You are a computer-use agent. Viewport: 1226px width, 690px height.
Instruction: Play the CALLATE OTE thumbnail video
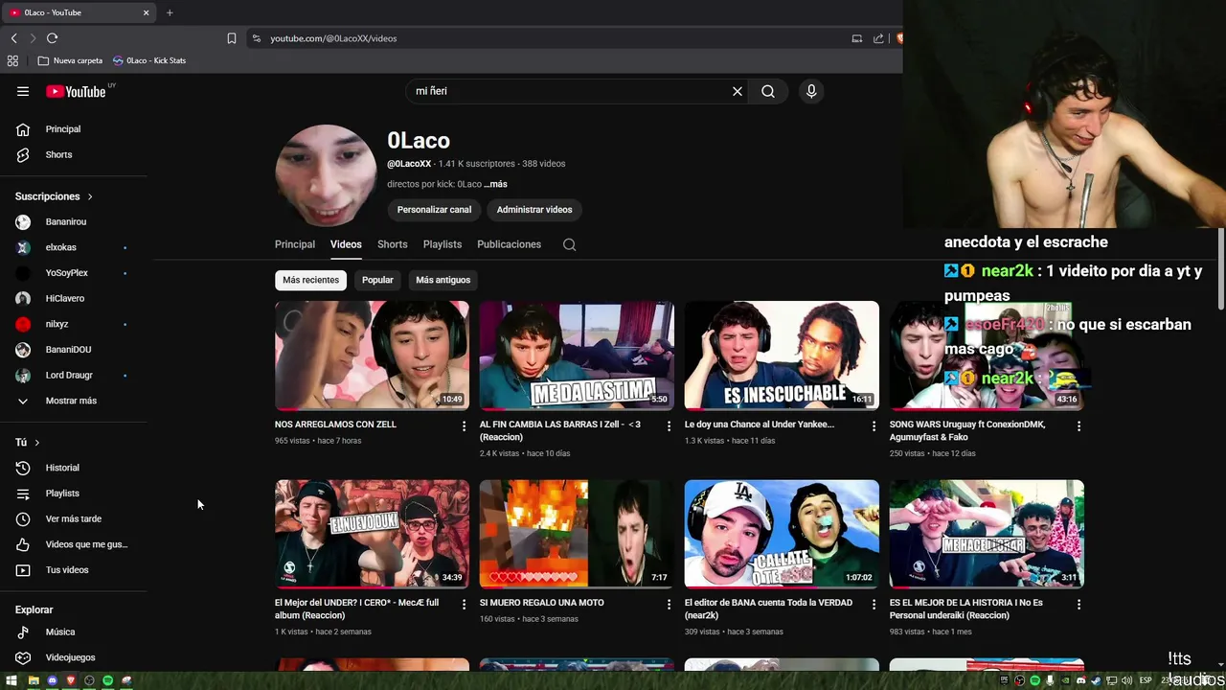point(782,534)
